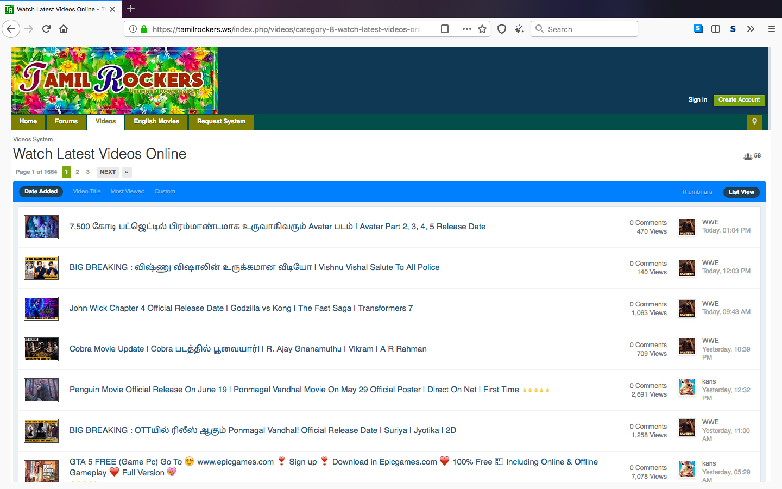782x489 pixels.
Task: Open the Cobra Movie Update video link
Action: click(248, 349)
